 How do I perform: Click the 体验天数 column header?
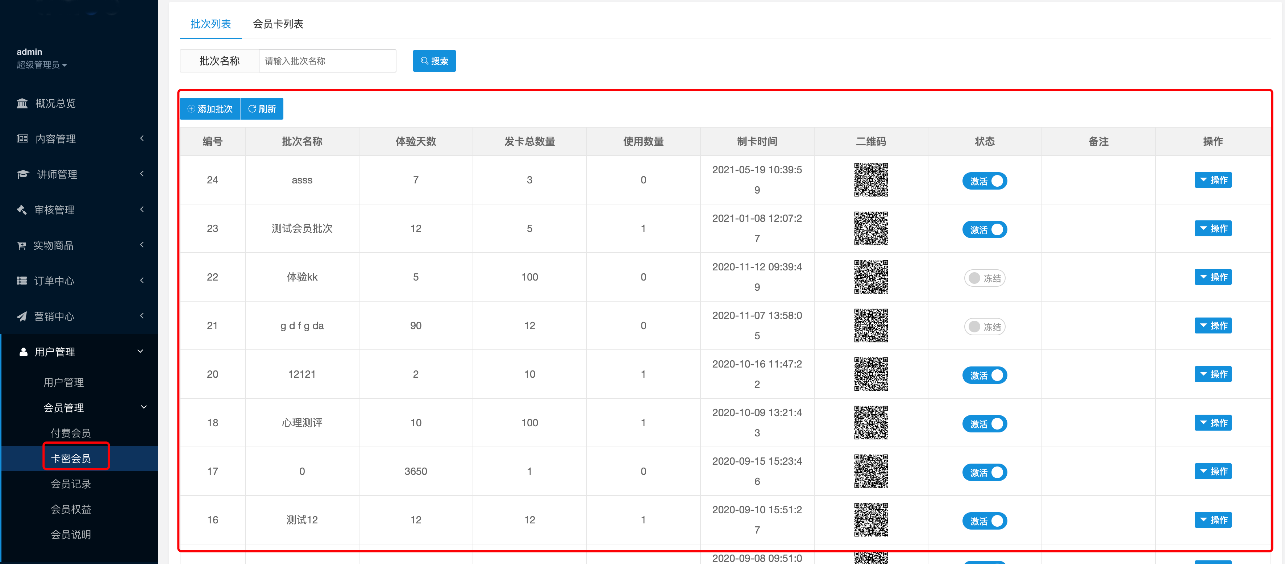point(416,141)
